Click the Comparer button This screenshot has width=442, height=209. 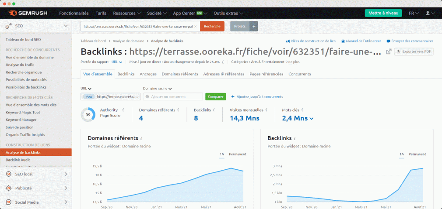(x=216, y=96)
